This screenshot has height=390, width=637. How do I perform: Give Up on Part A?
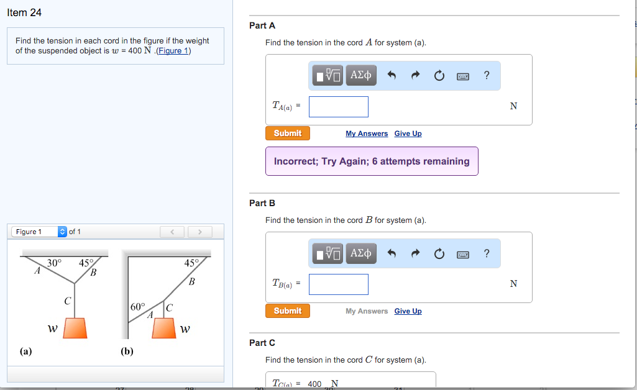point(408,133)
